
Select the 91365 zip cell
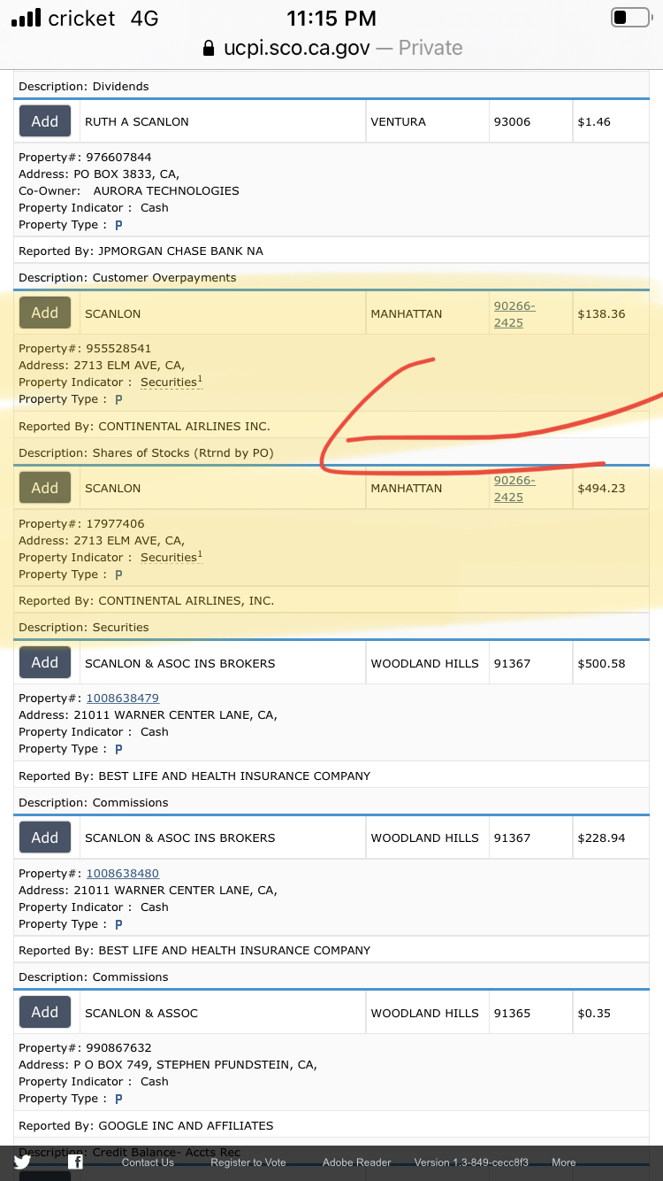pyautogui.click(x=530, y=1013)
